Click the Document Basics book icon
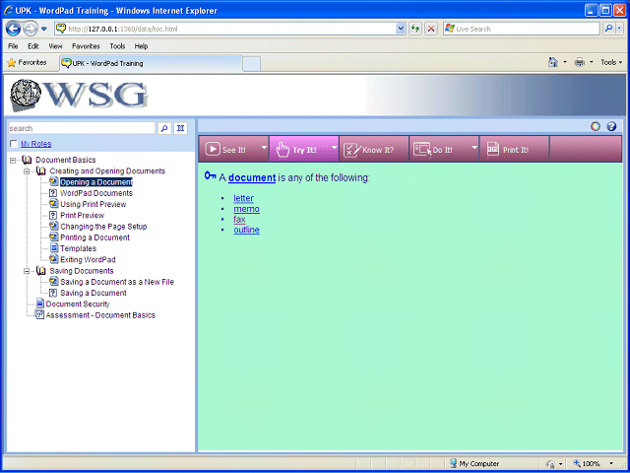Screen dimensions: 630x473 click(x=27, y=160)
